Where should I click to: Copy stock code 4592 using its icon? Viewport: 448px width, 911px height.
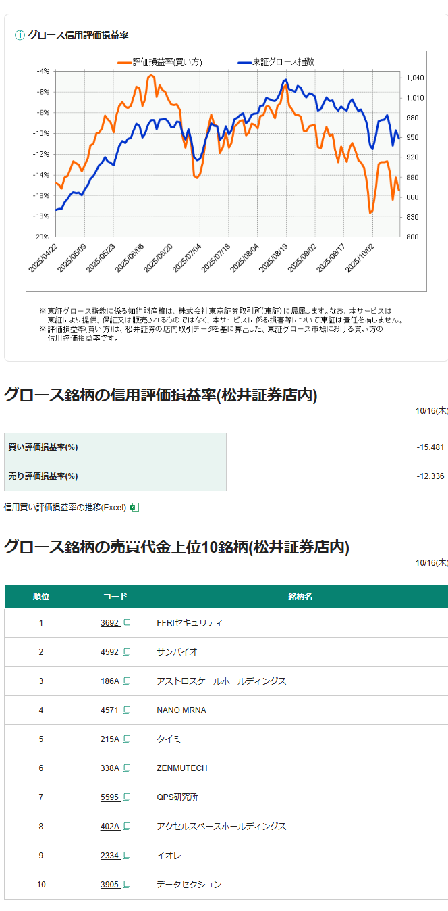[x=126, y=652]
